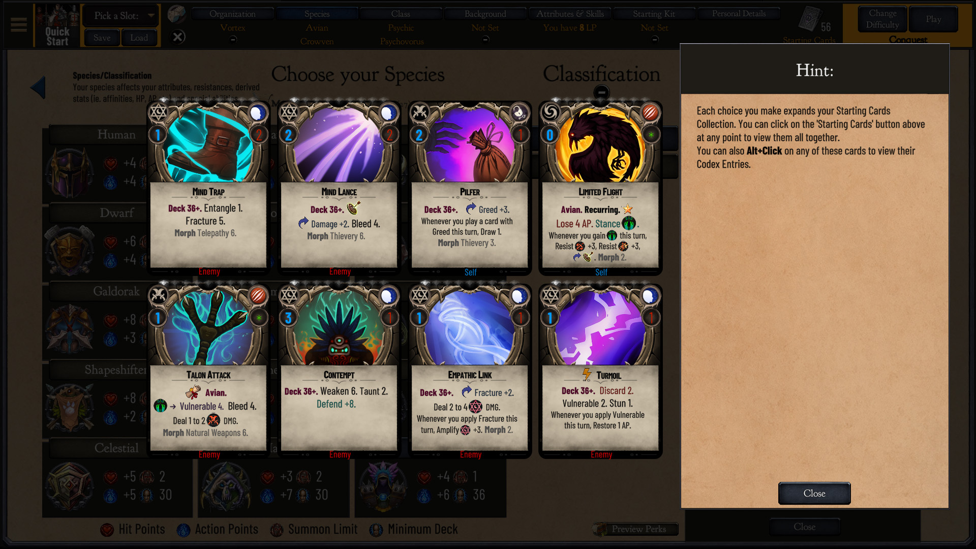Switch to the Class tab

click(401, 14)
